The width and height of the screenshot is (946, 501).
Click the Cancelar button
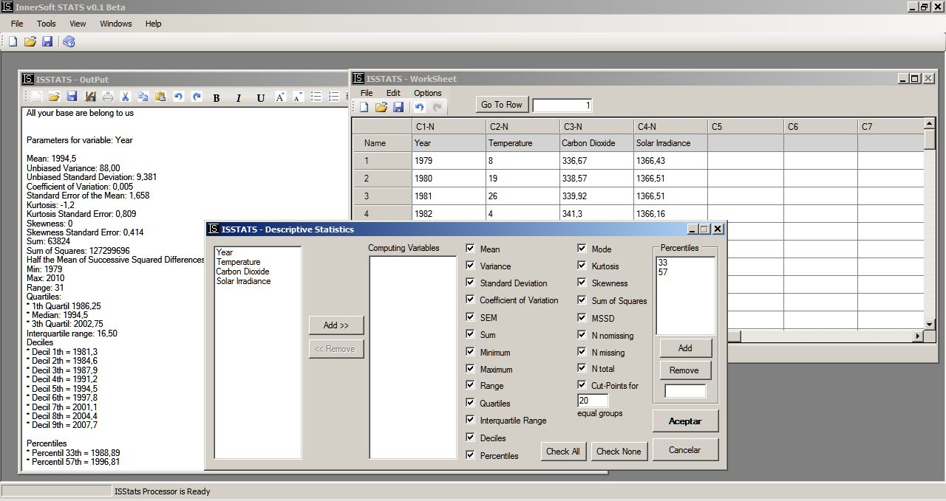point(685,450)
